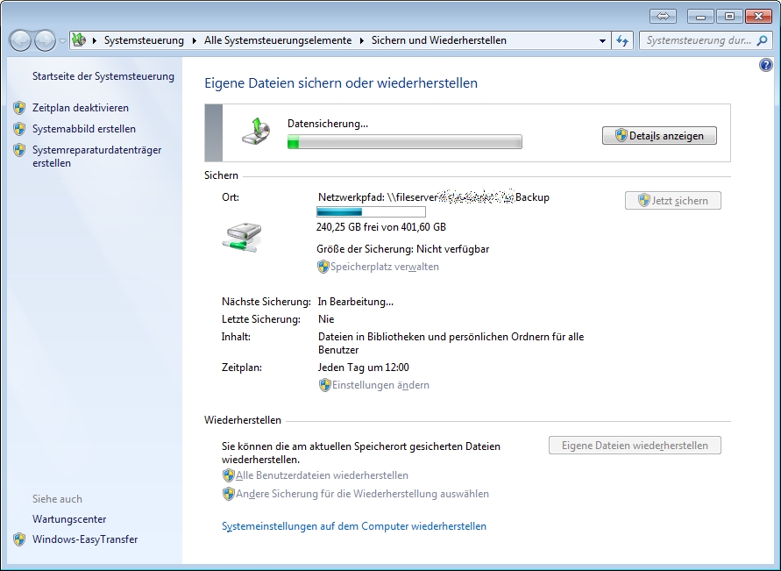Expand recent pages dropdown next to forward button

click(62, 41)
